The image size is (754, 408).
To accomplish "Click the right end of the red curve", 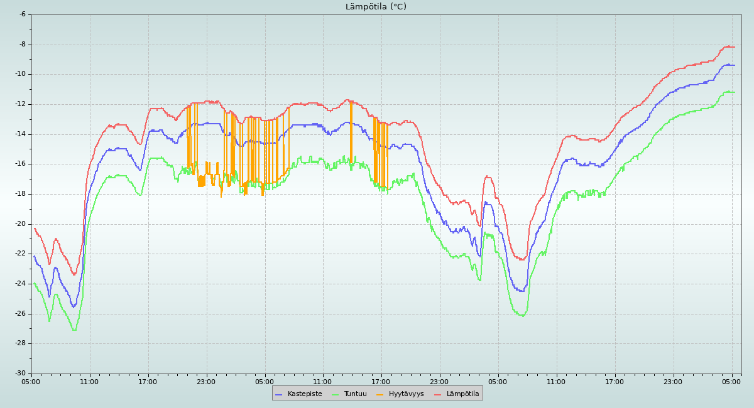I will tap(734, 47).
